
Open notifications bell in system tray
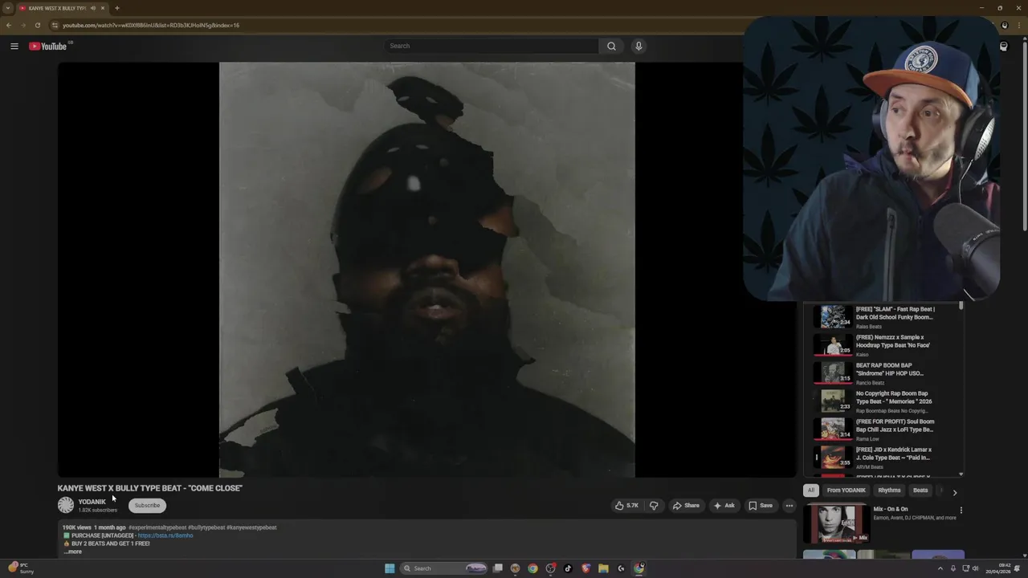point(1017,568)
